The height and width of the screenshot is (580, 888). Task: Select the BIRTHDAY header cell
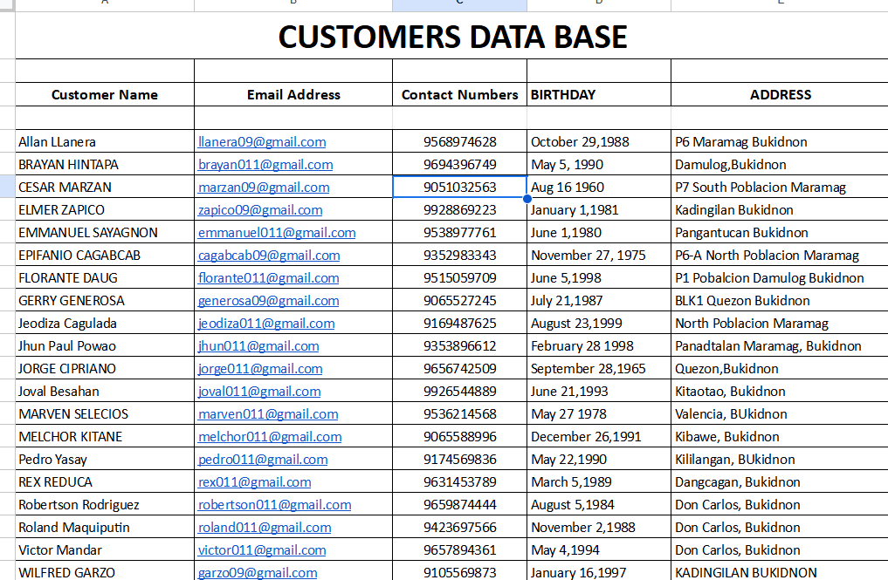(599, 94)
